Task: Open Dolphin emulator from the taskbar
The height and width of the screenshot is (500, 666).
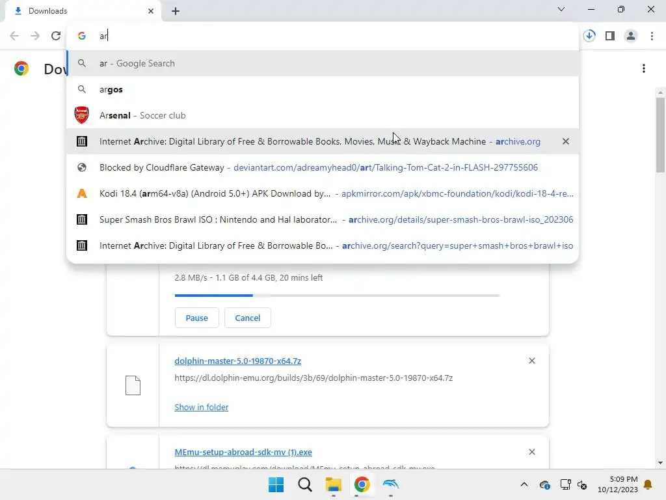Action: [390, 484]
